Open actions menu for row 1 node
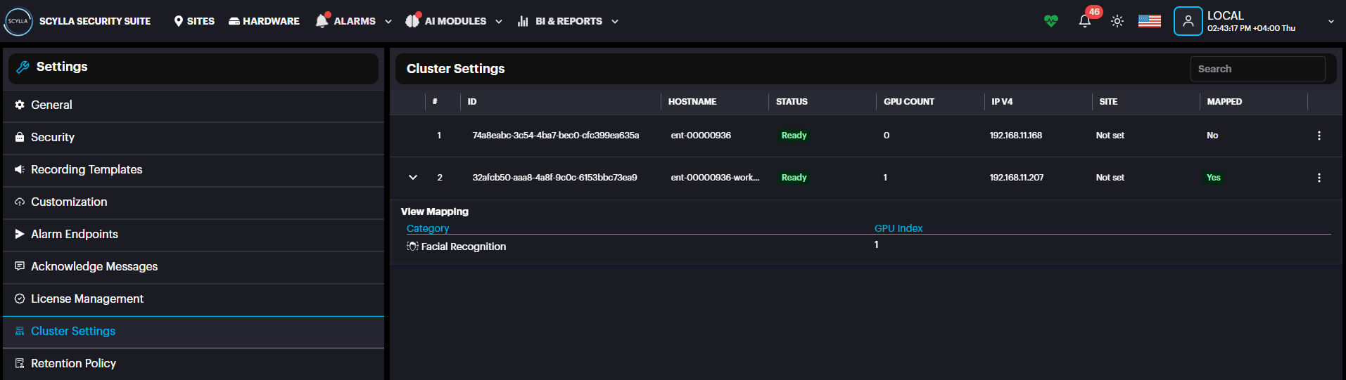This screenshot has height=380, width=1346. click(1319, 136)
